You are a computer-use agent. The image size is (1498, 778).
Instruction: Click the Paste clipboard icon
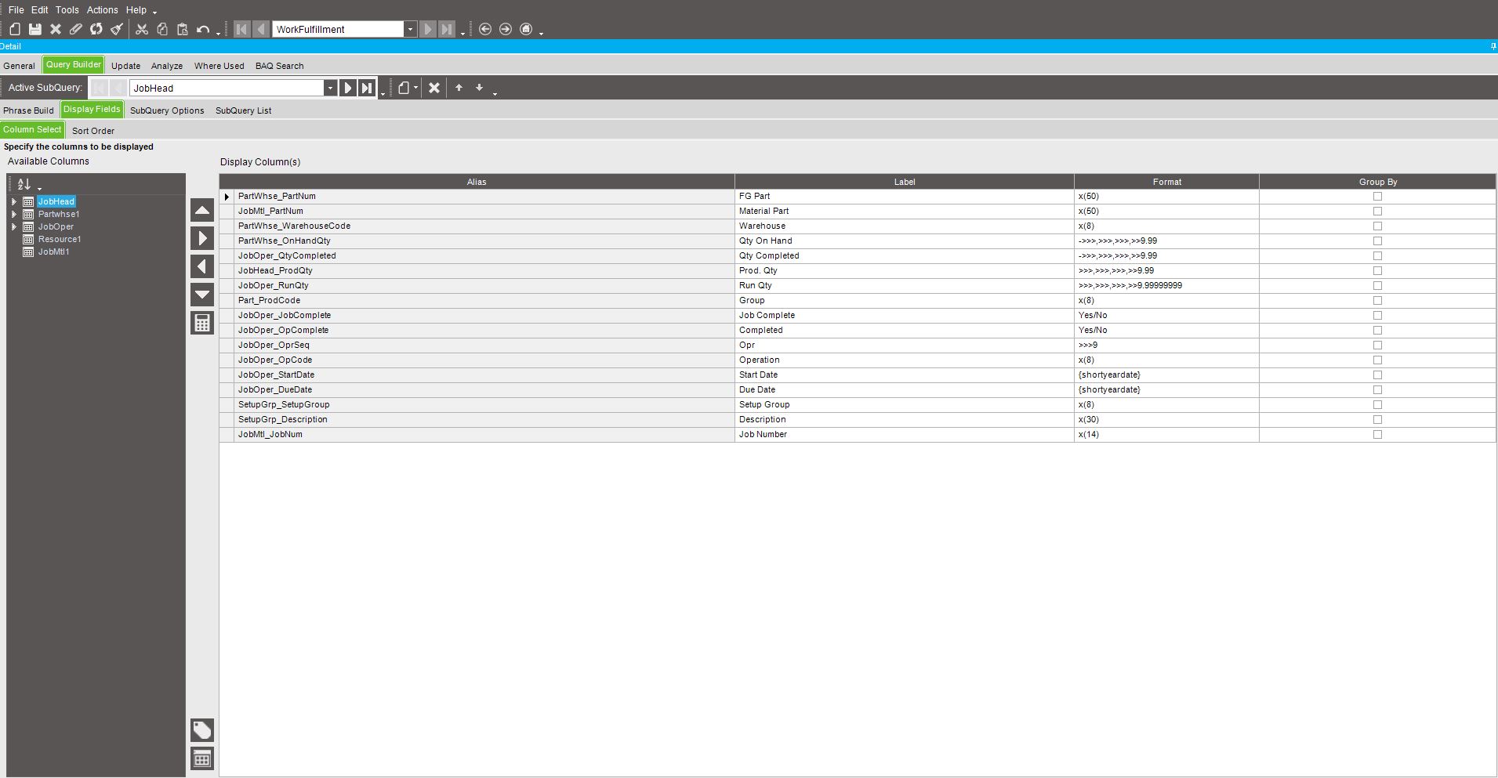click(183, 29)
